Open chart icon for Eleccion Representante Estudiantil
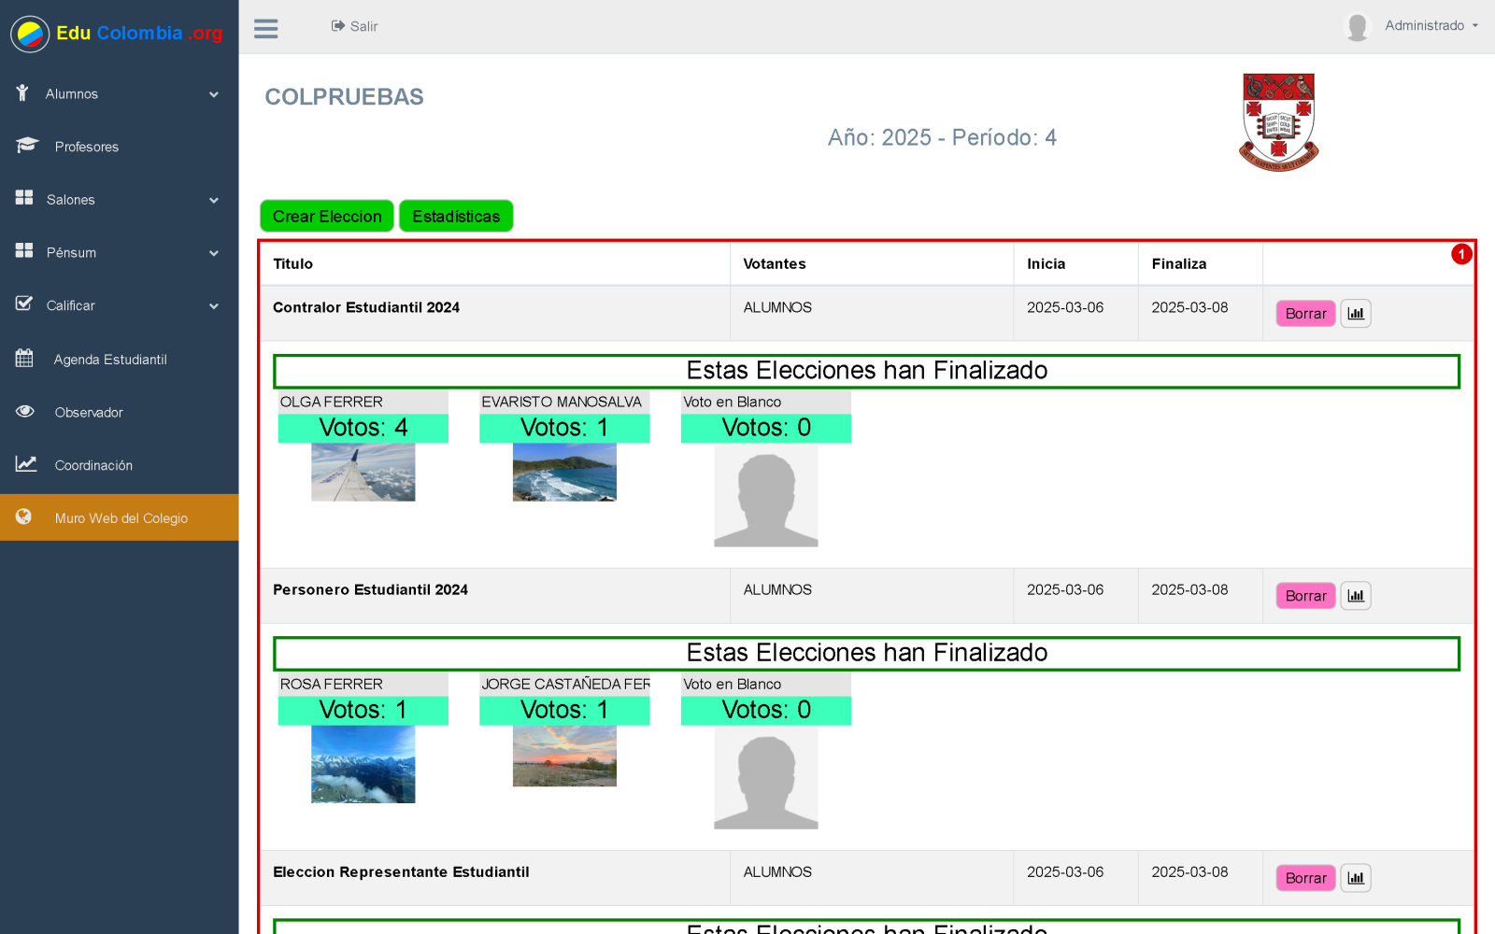The height and width of the screenshot is (934, 1495). 1356,878
